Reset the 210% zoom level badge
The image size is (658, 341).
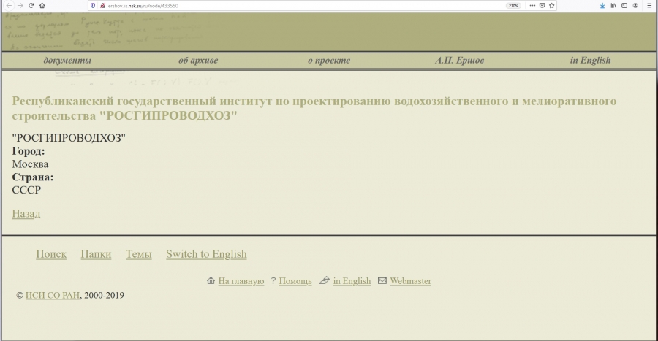coord(513,5)
